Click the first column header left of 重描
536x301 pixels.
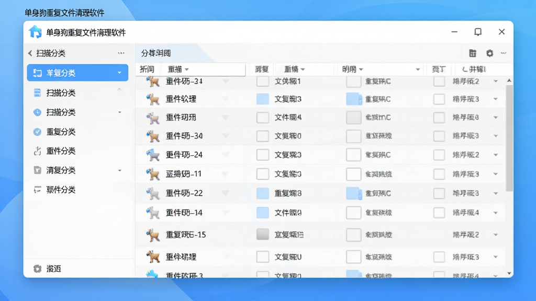click(x=147, y=70)
